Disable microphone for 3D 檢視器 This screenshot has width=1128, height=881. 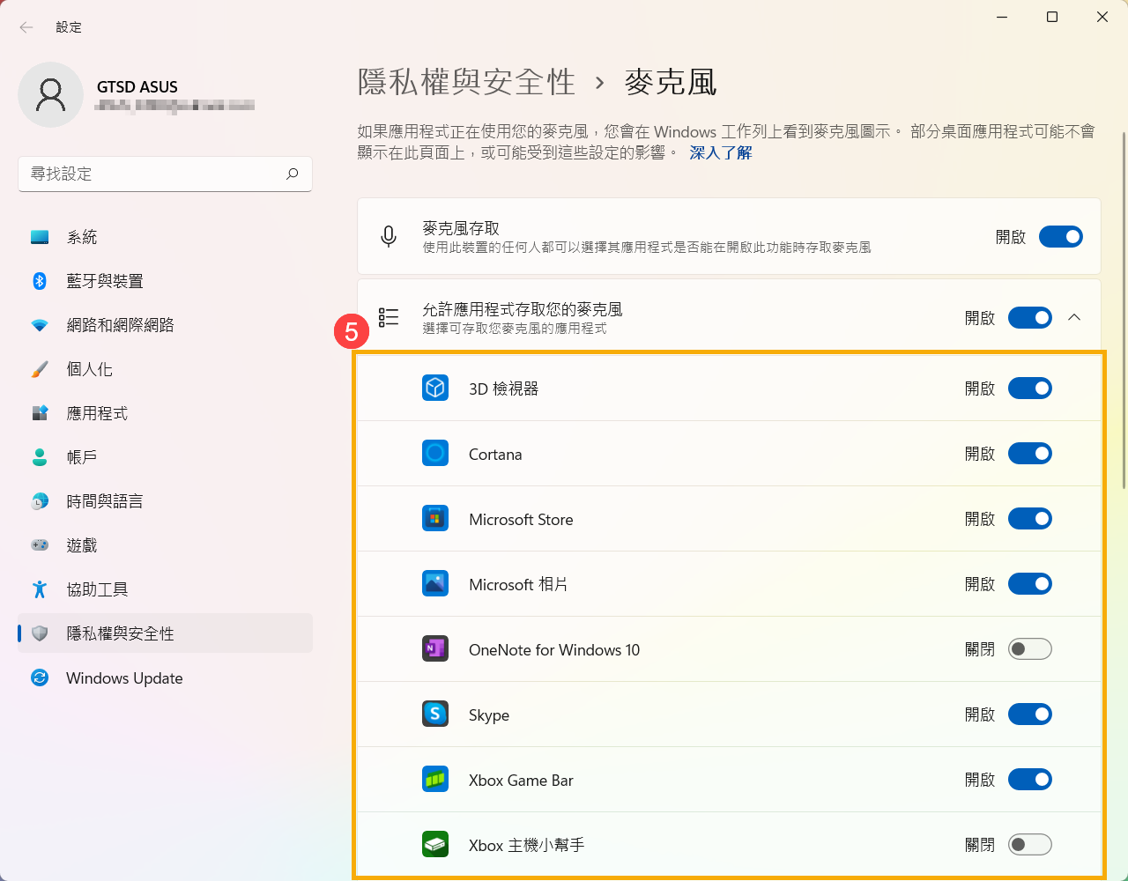coord(1030,388)
